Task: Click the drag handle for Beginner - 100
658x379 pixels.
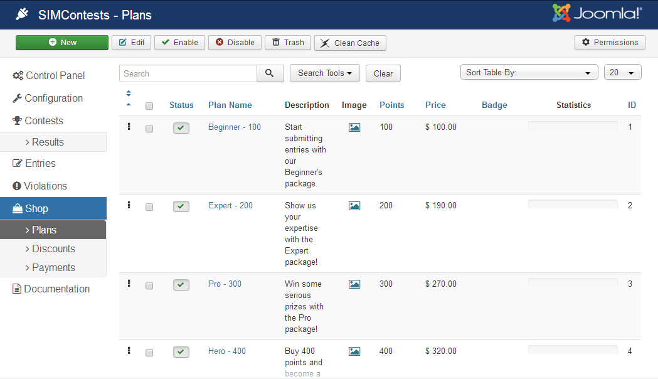Action: [x=129, y=126]
